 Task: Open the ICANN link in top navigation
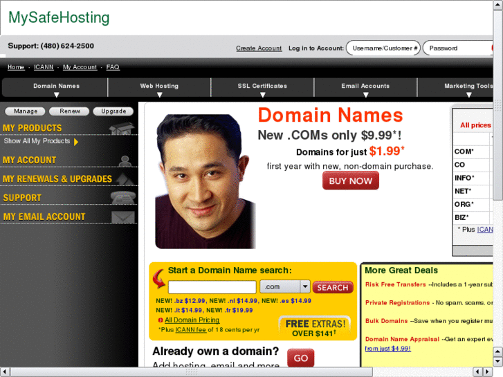(x=44, y=67)
